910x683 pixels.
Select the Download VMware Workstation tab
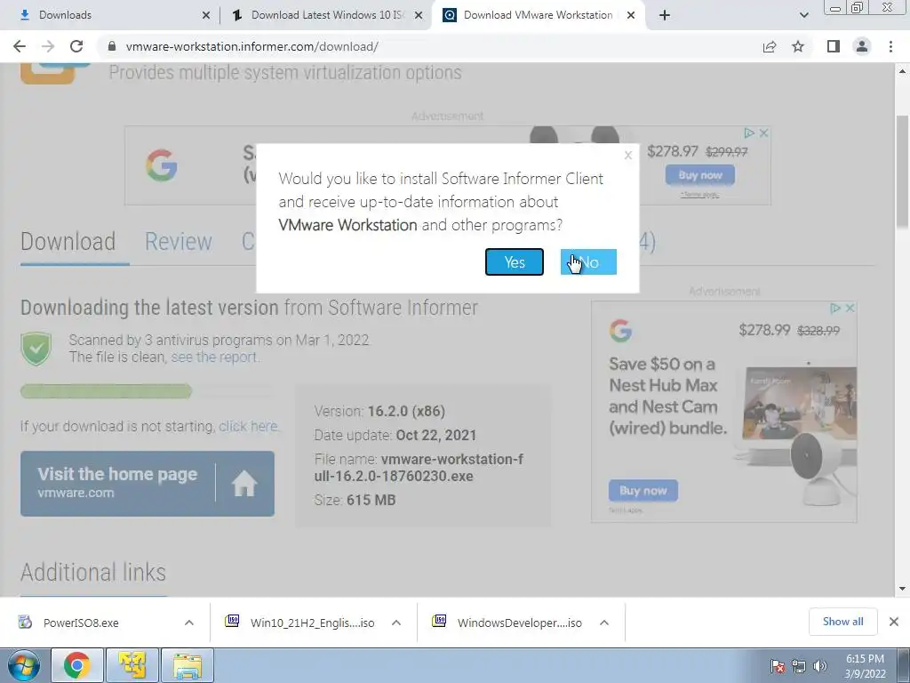[x=538, y=15]
